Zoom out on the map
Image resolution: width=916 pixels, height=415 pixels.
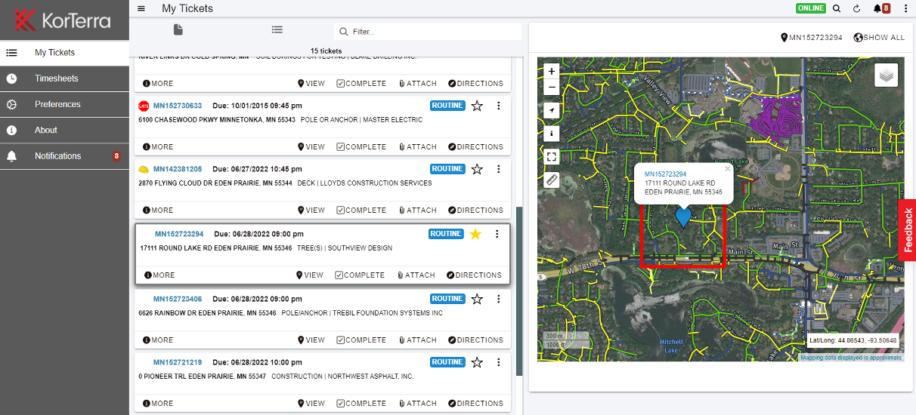(552, 87)
